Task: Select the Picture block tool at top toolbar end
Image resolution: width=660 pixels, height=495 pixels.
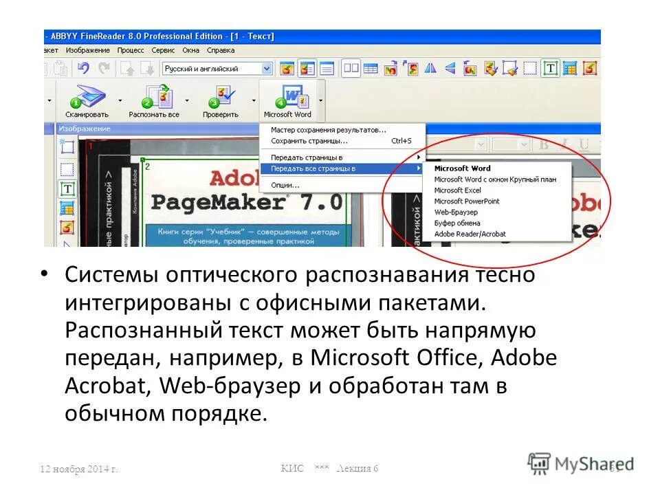Action: click(x=590, y=68)
